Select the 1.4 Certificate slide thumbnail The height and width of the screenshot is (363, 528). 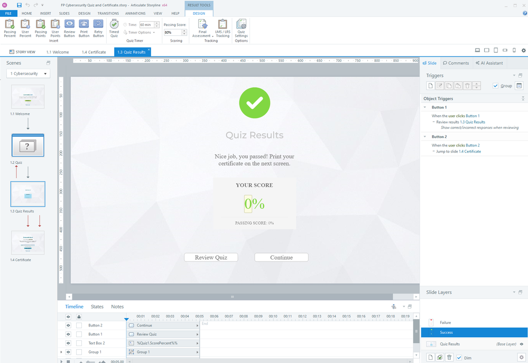point(28,243)
